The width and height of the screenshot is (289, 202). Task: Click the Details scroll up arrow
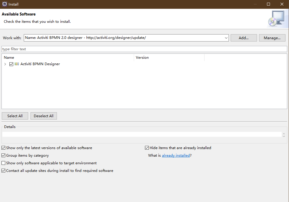pos(284,134)
